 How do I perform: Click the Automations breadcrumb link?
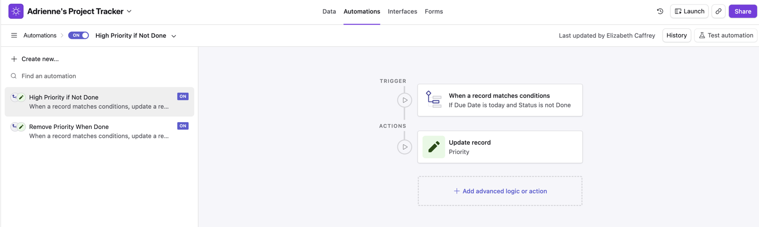click(x=40, y=35)
